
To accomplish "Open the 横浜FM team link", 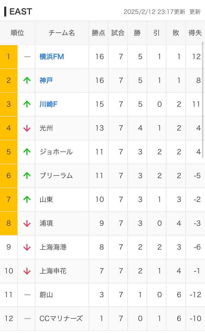I will click(x=52, y=57).
